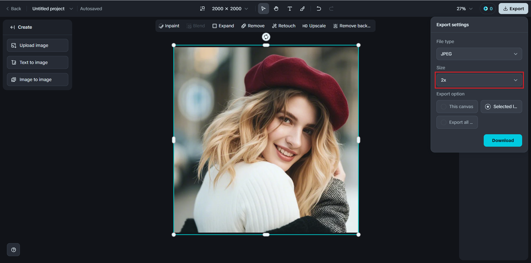
Task: Click Upload image
Action: pyautogui.click(x=38, y=45)
